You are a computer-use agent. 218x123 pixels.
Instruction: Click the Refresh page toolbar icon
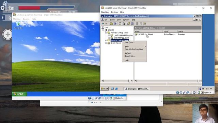click(120, 24)
